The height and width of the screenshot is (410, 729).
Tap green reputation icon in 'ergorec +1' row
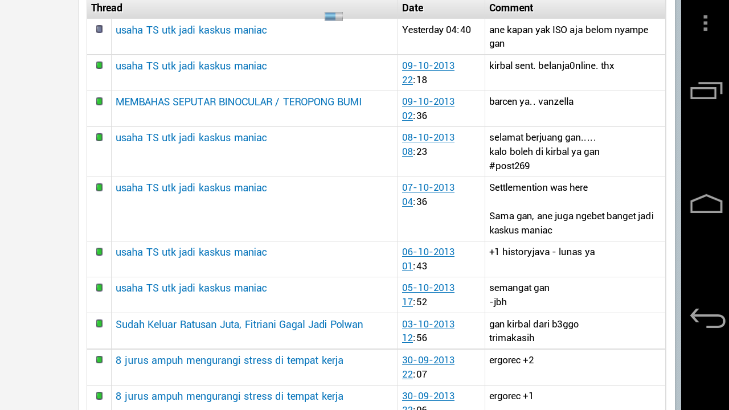coord(99,396)
